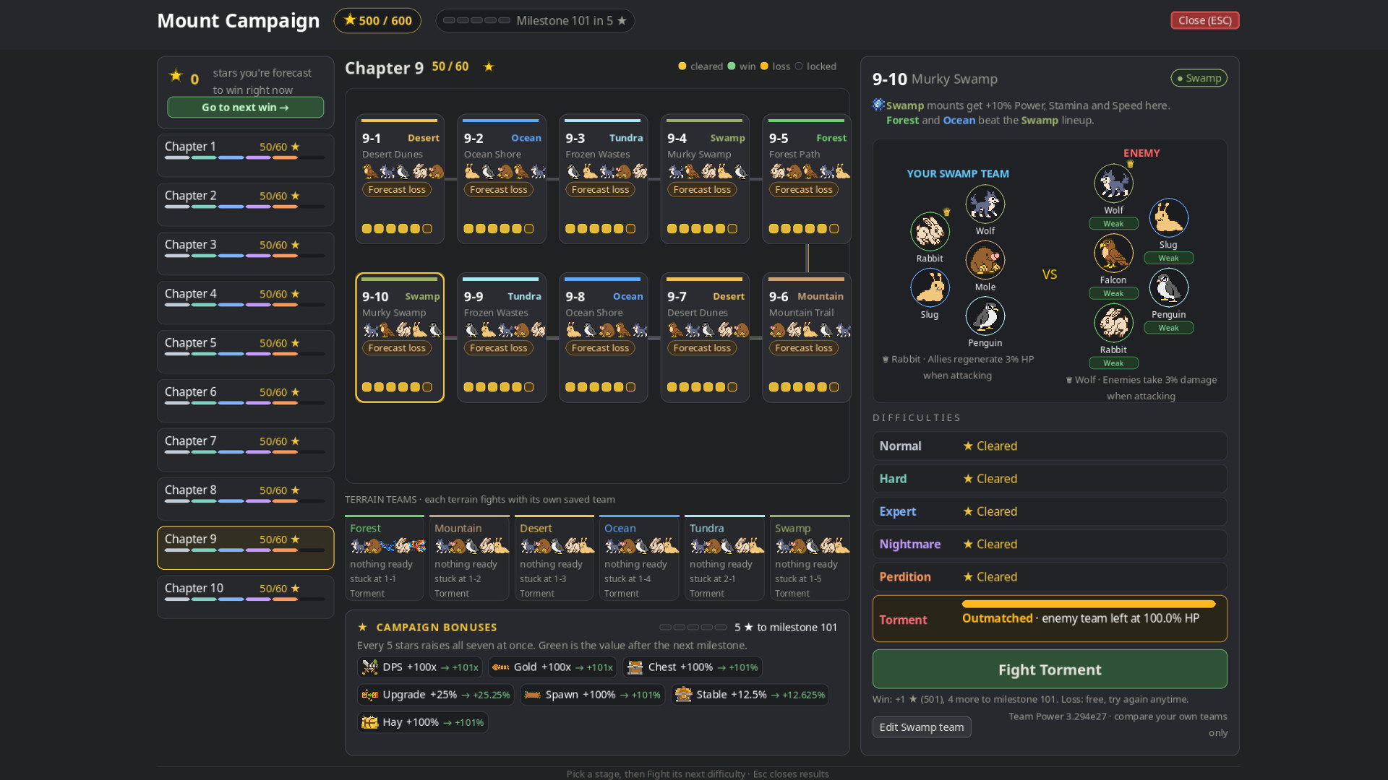The height and width of the screenshot is (780, 1388).
Task: Click the enemy Penguin icon
Action: coord(1169,288)
